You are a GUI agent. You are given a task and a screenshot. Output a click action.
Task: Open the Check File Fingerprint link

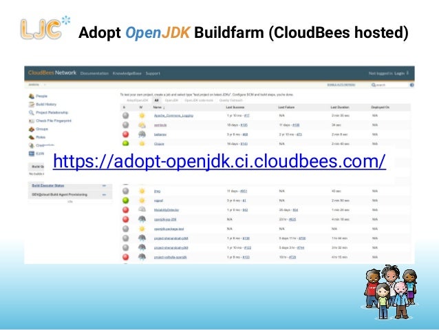pyautogui.click(x=54, y=121)
